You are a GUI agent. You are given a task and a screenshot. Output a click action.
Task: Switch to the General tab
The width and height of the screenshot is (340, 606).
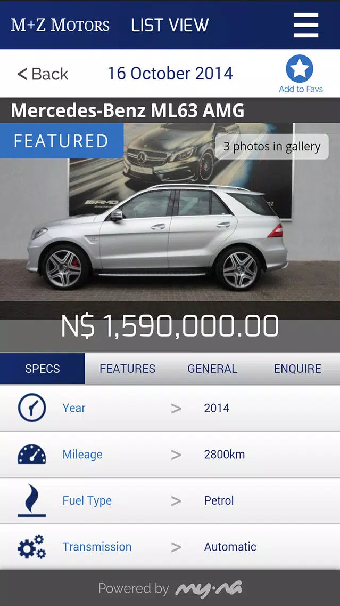[212, 369]
